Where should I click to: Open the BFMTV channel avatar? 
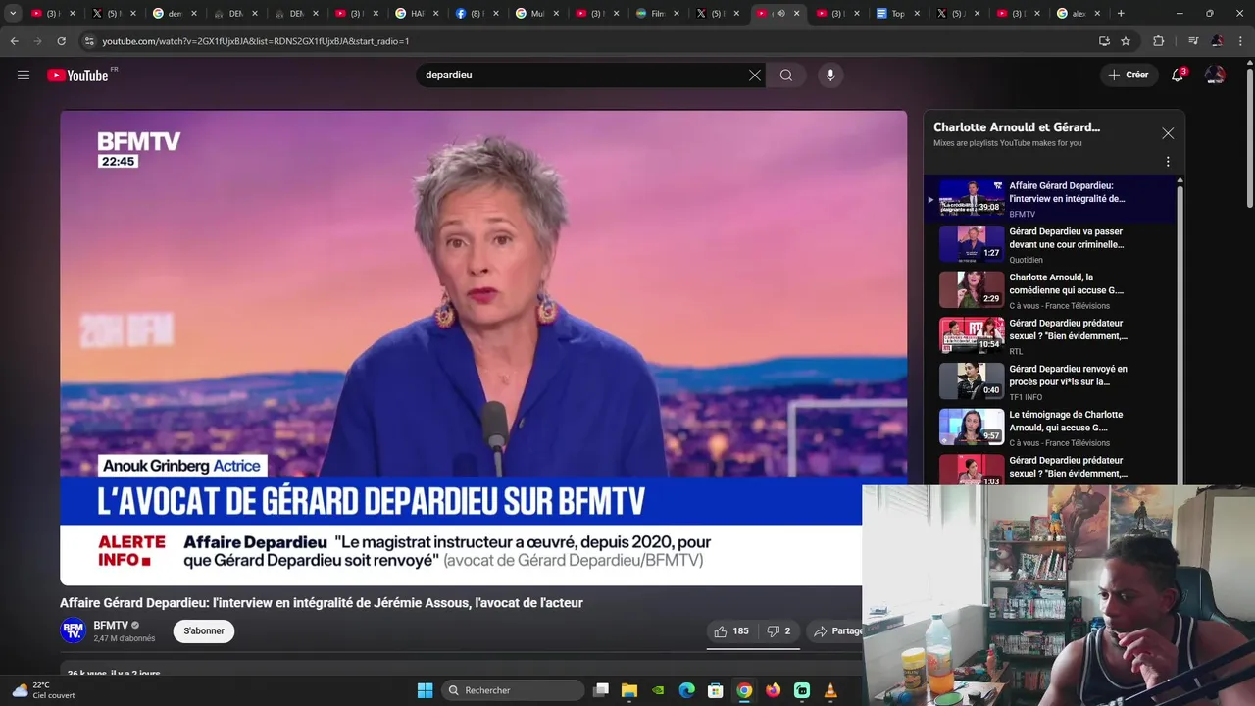point(73,630)
